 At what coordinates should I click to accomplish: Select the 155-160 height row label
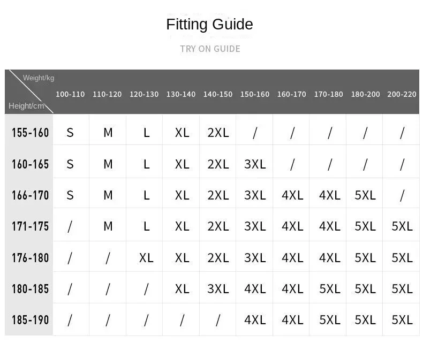30,133
